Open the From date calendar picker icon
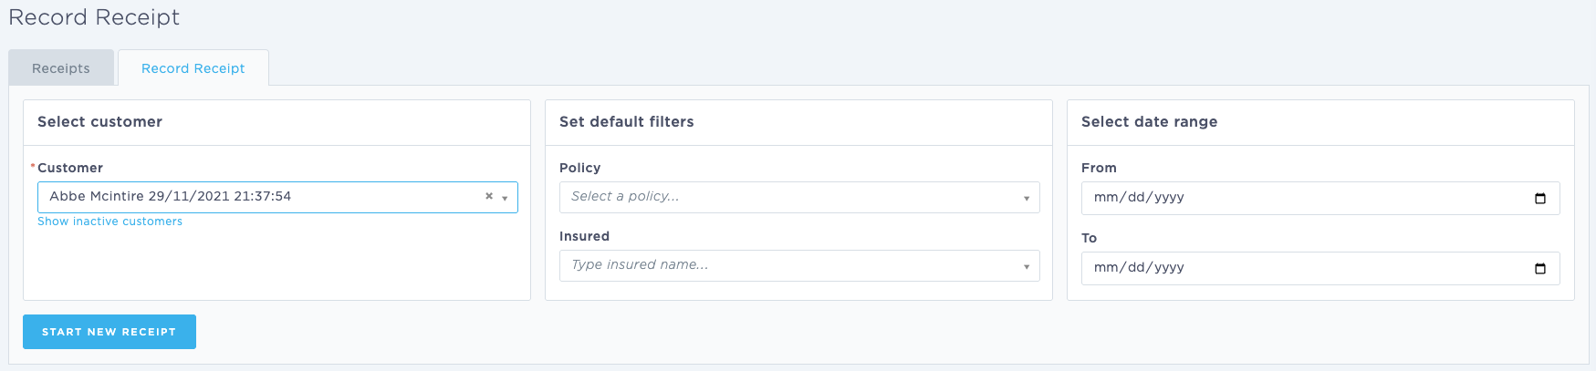The height and width of the screenshot is (371, 1596). tap(1540, 198)
